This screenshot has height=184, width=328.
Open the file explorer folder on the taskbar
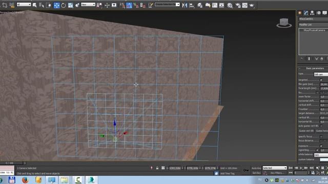(x=65, y=180)
